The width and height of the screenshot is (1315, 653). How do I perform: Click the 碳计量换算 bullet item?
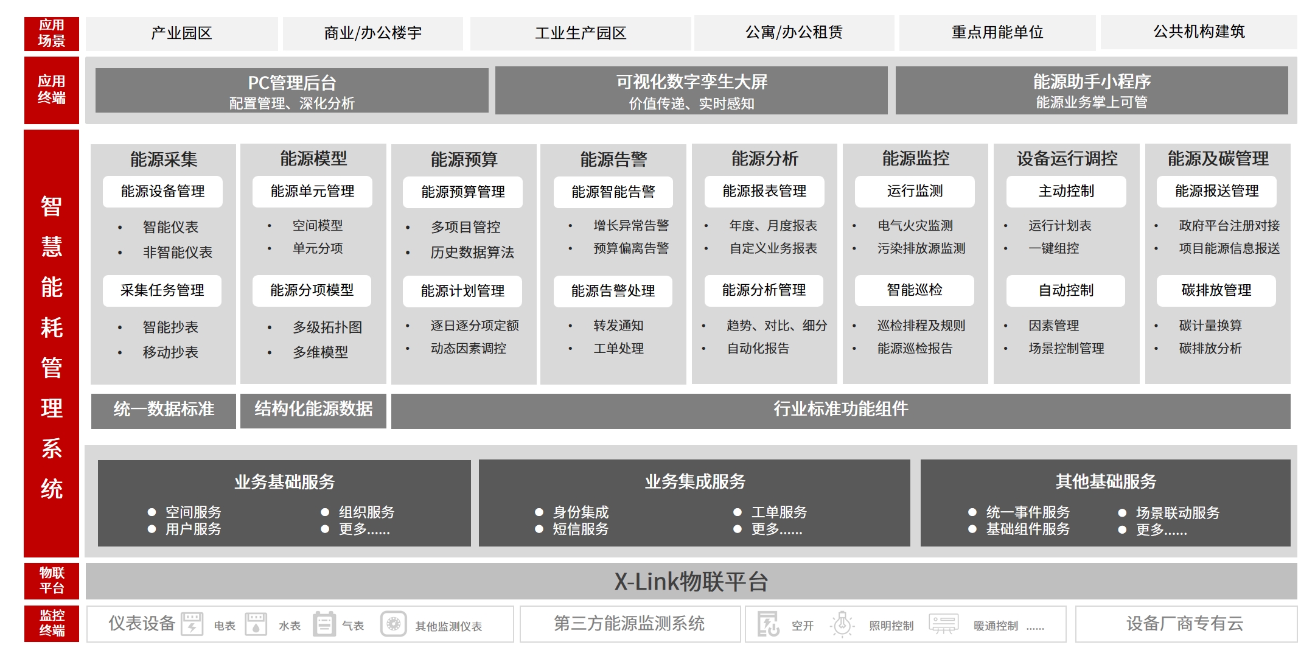[1210, 326]
